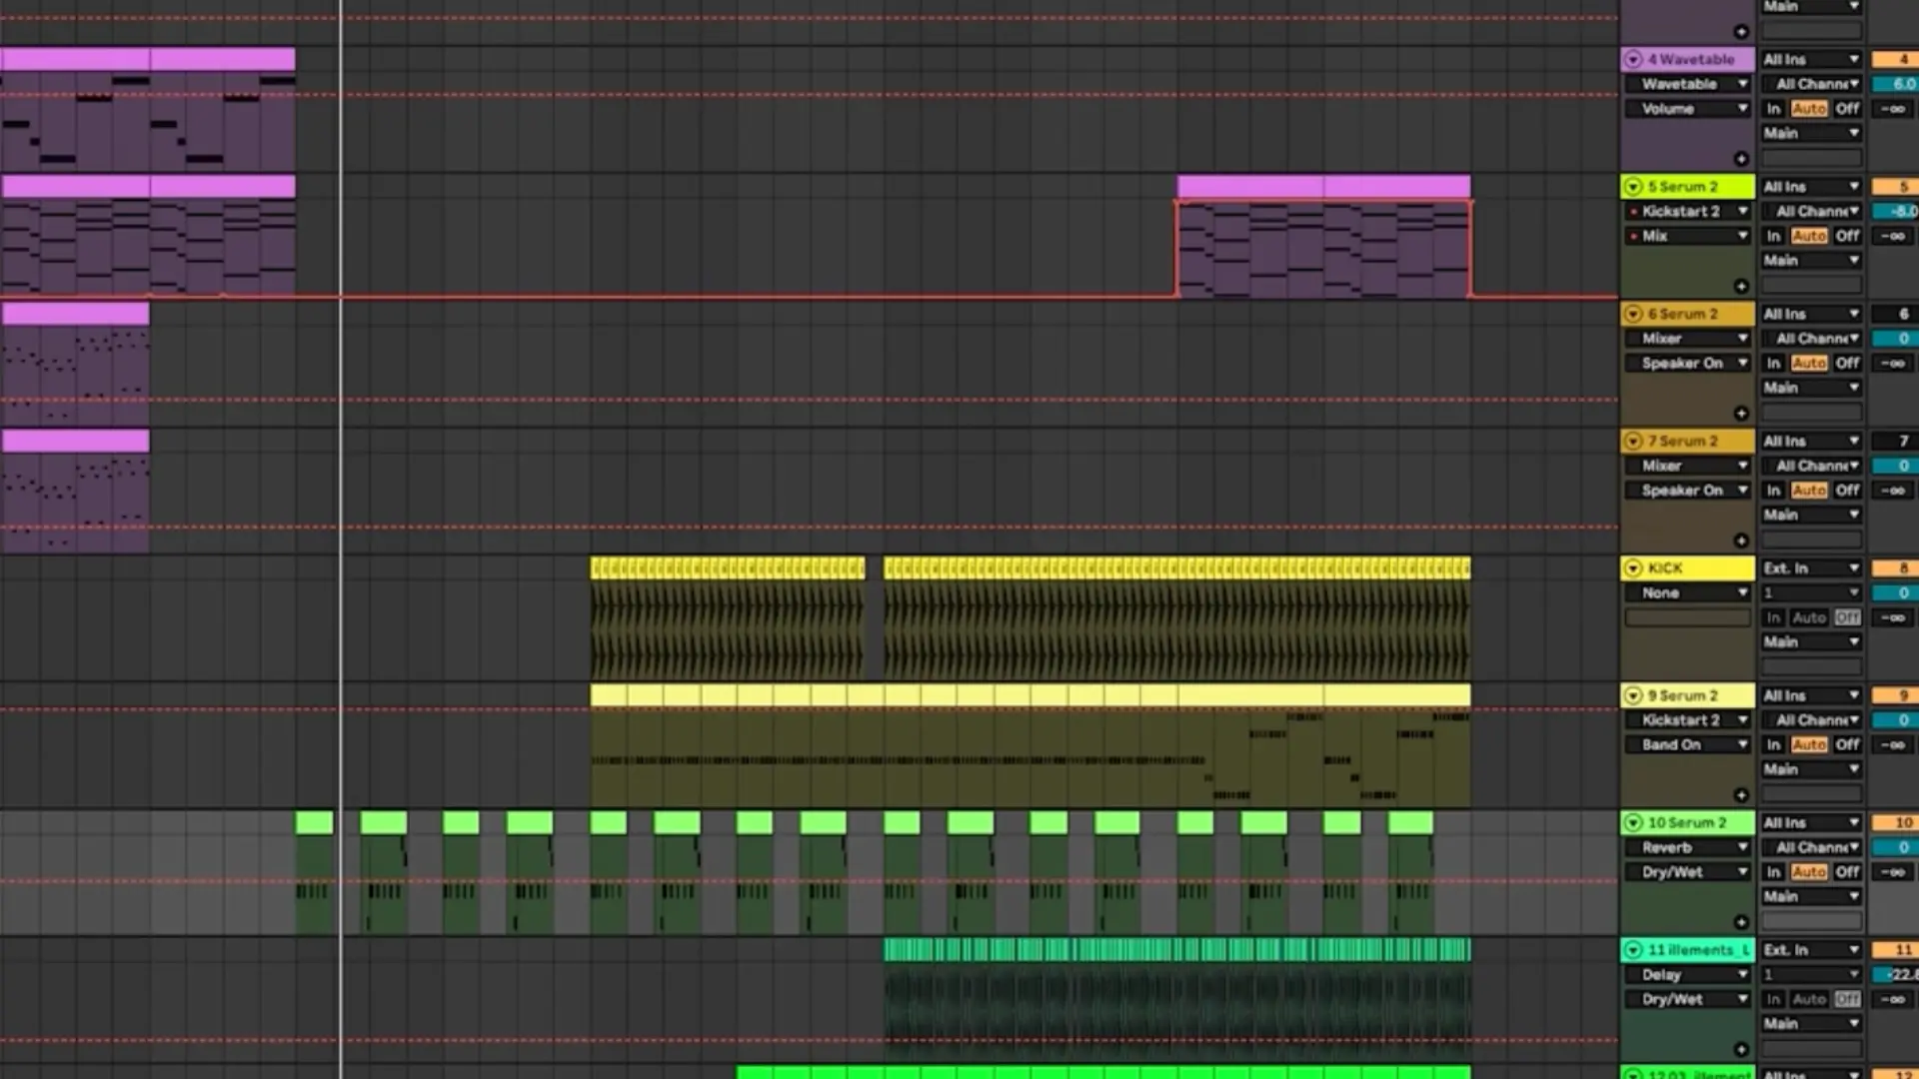The height and width of the screenshot is (1079, 1919).
Task: Select the KICK track header name
Action: [x=1665, y=568]
